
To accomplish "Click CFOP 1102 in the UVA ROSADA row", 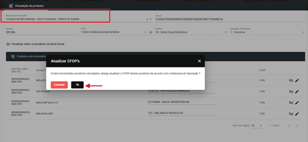I will tap(262, 91).
